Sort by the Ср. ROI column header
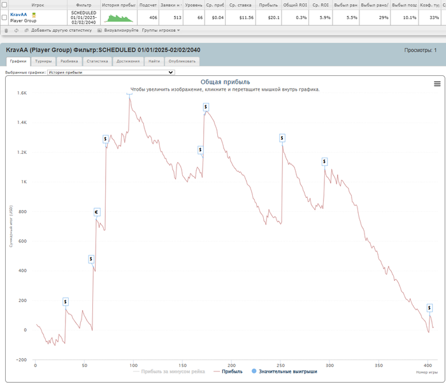The width and height of the screenshot is (446, 383). (x=320, y=5)
